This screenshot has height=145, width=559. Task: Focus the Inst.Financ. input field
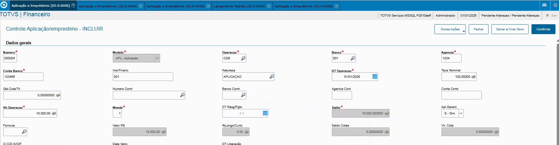[143, 76]
